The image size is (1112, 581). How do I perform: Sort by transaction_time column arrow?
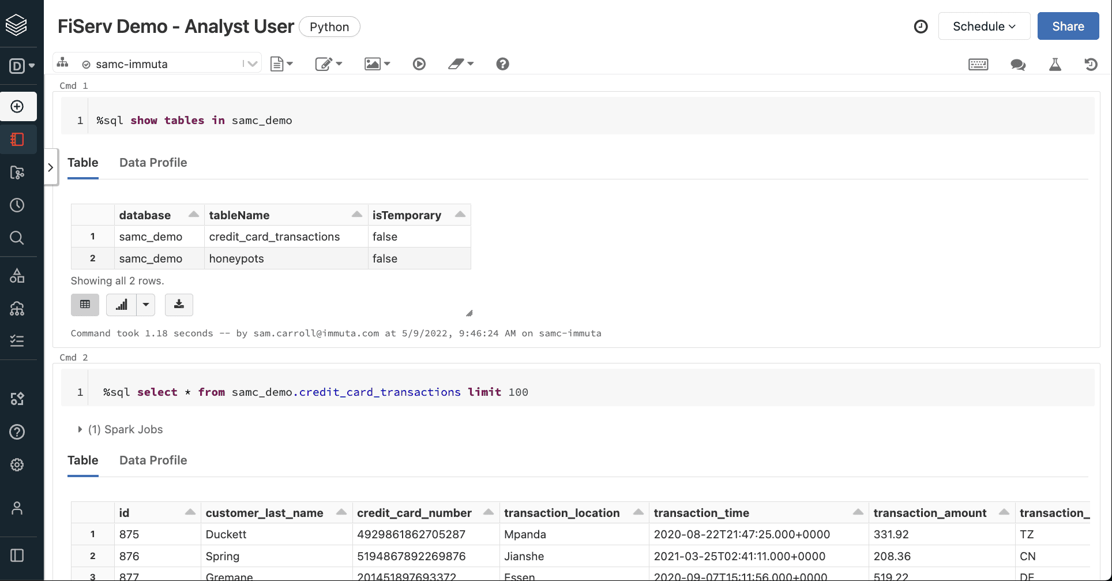tap(858, 512)
